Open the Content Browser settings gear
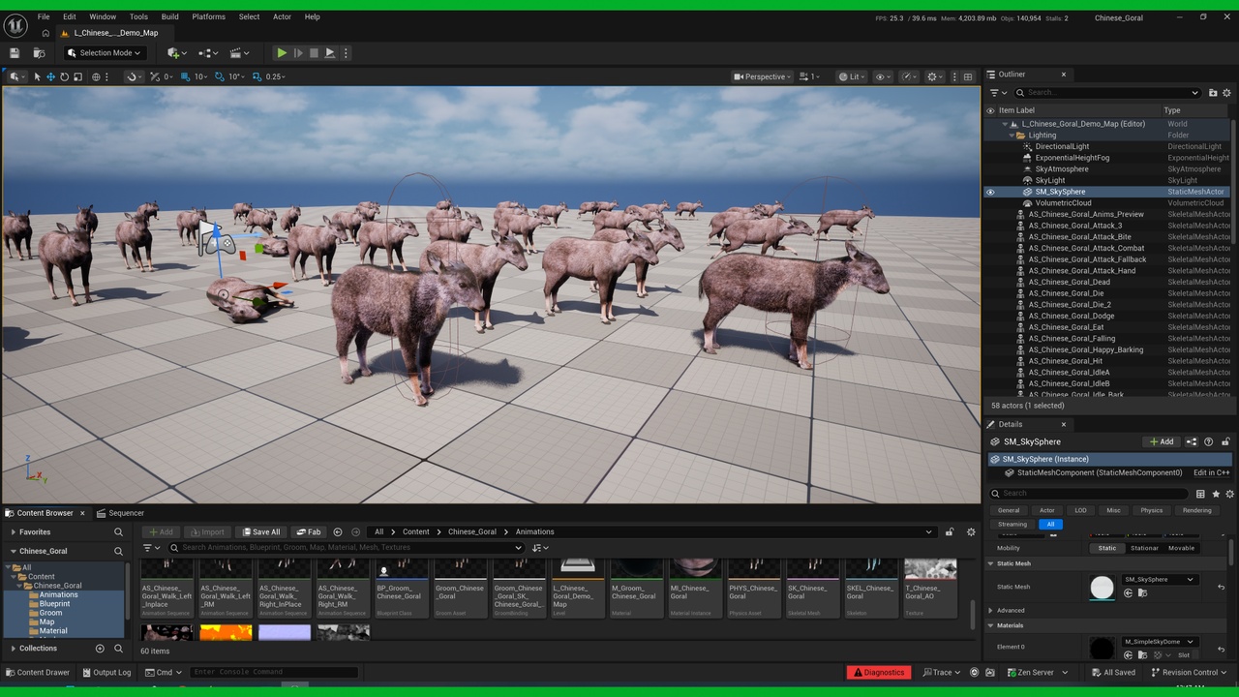 (971, 531)
